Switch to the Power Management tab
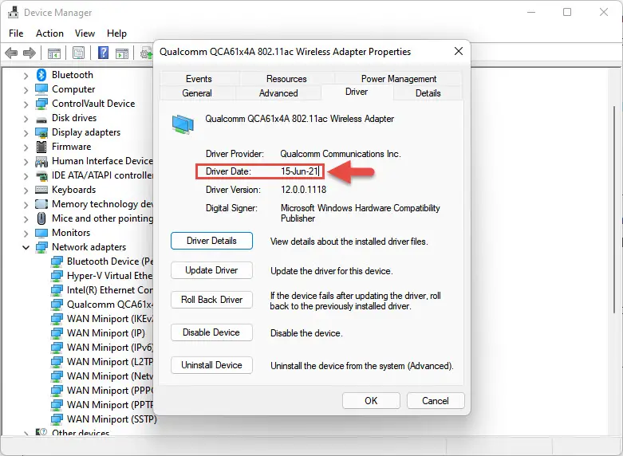The height and width of the screenshot is (456, 623). [399, 79]
